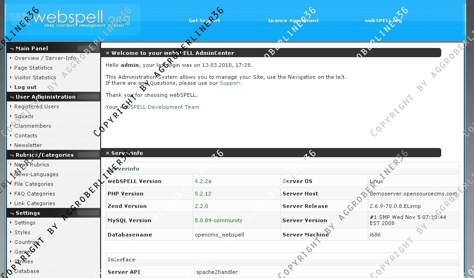Open Visitor Statistics
Viewport: 474px width, 278px height.
coord(35,77)
